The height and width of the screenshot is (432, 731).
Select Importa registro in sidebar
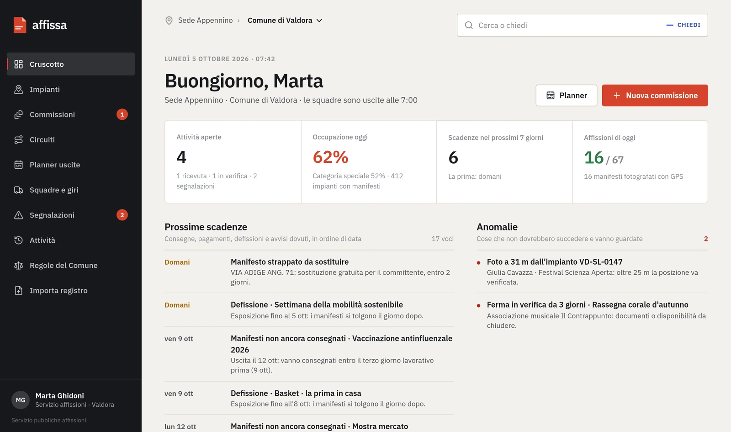point(71,290)
